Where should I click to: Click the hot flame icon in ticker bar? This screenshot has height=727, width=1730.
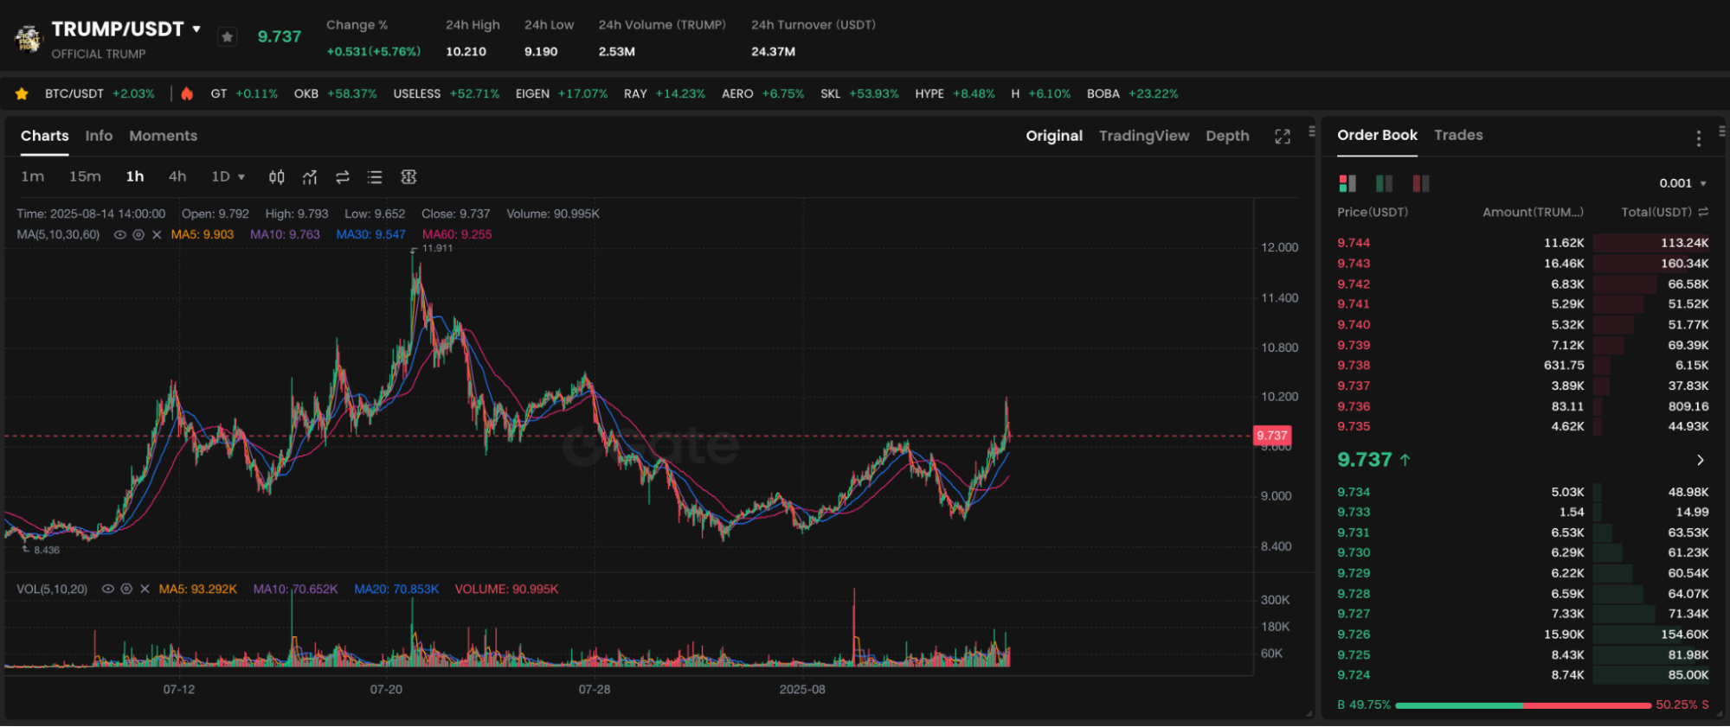pyautogui.click(x=187, y=93)
